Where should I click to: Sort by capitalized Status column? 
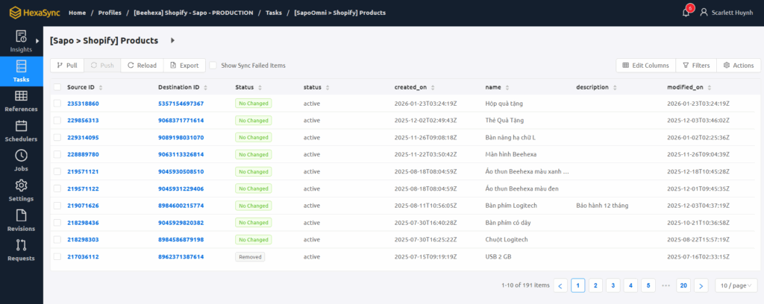[260, 88]
